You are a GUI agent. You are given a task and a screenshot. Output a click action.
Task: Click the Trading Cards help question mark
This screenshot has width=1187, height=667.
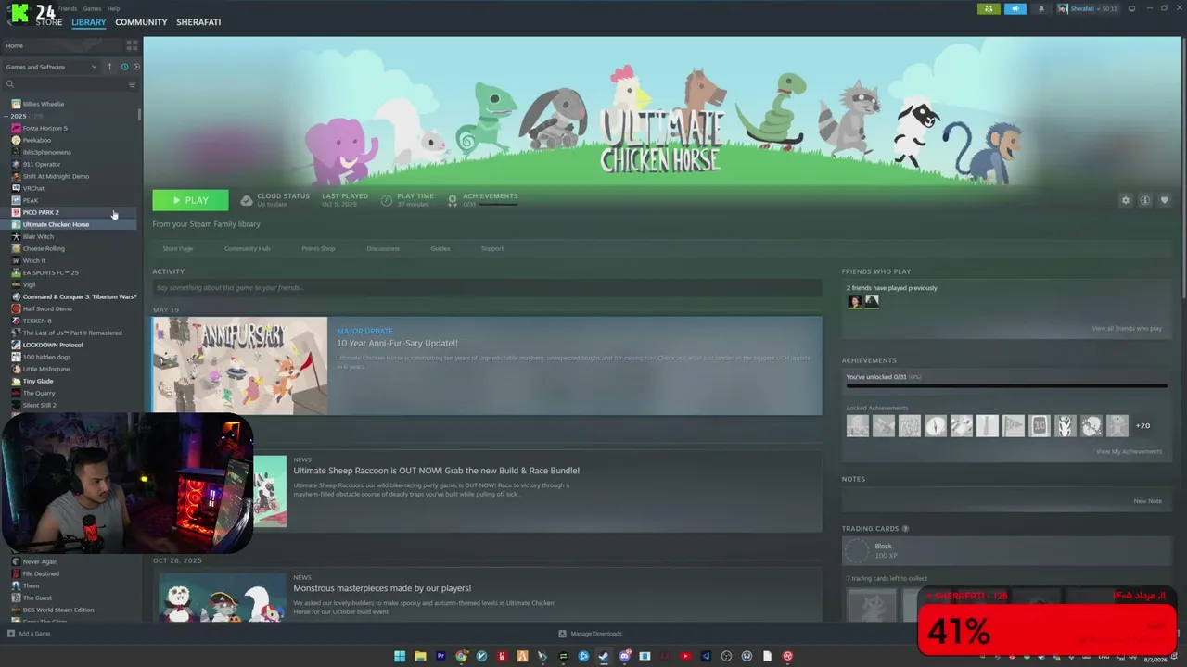905,529
